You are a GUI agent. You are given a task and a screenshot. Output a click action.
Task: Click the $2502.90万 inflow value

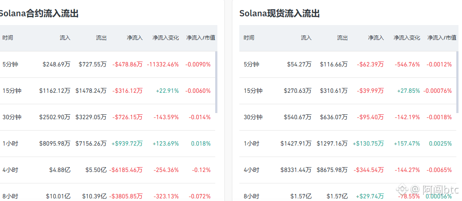click(55, 117)
